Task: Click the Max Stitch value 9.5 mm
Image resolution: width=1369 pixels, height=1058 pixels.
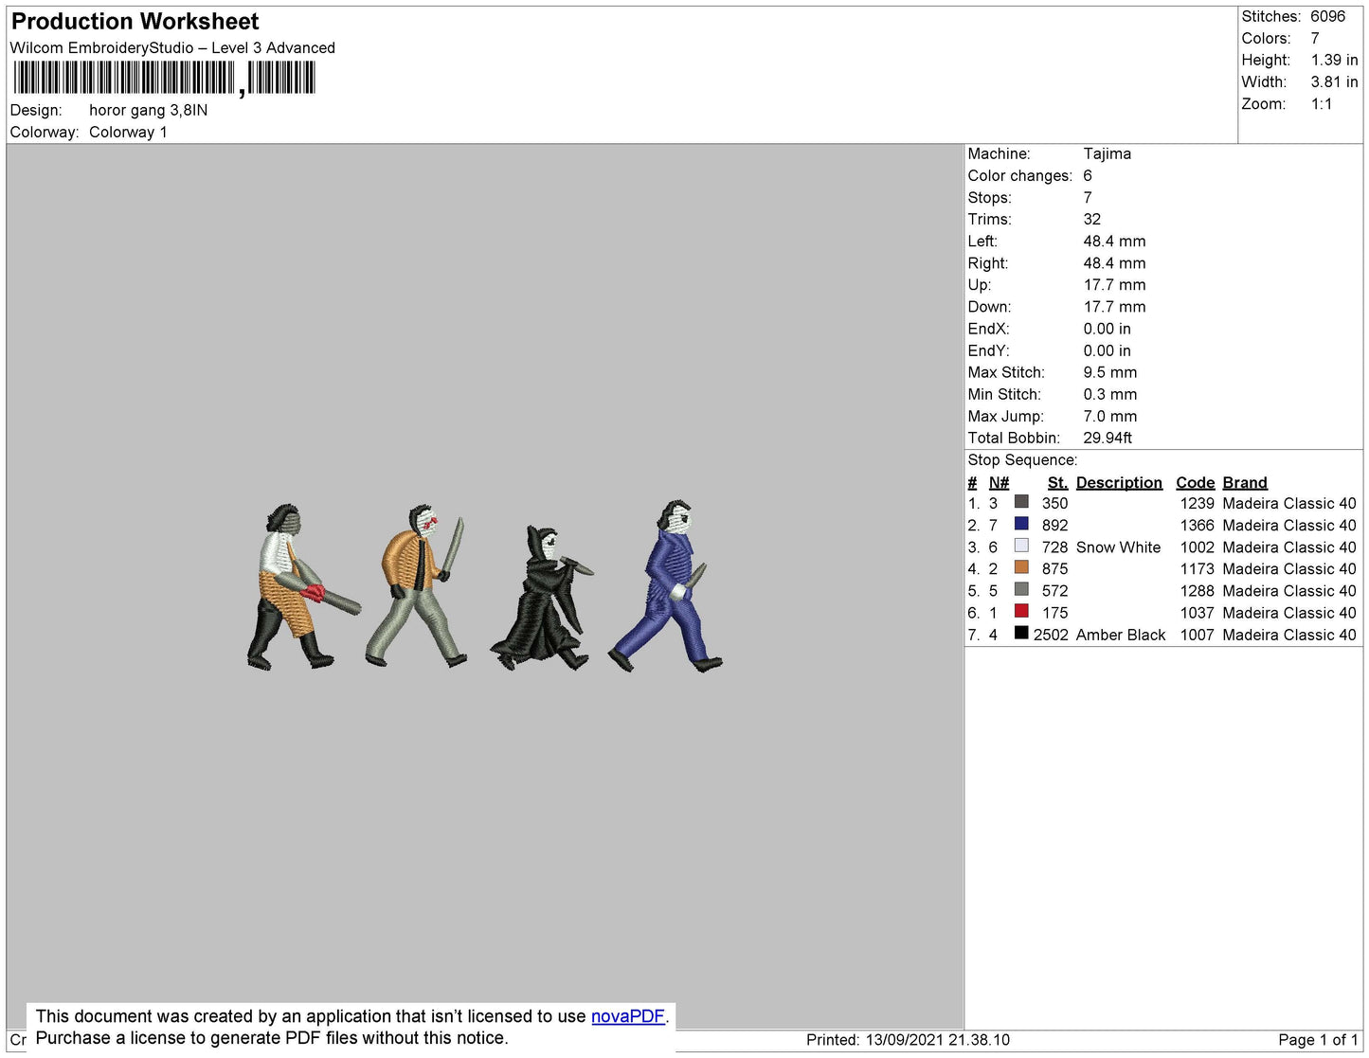Action: click(1110, 372)
